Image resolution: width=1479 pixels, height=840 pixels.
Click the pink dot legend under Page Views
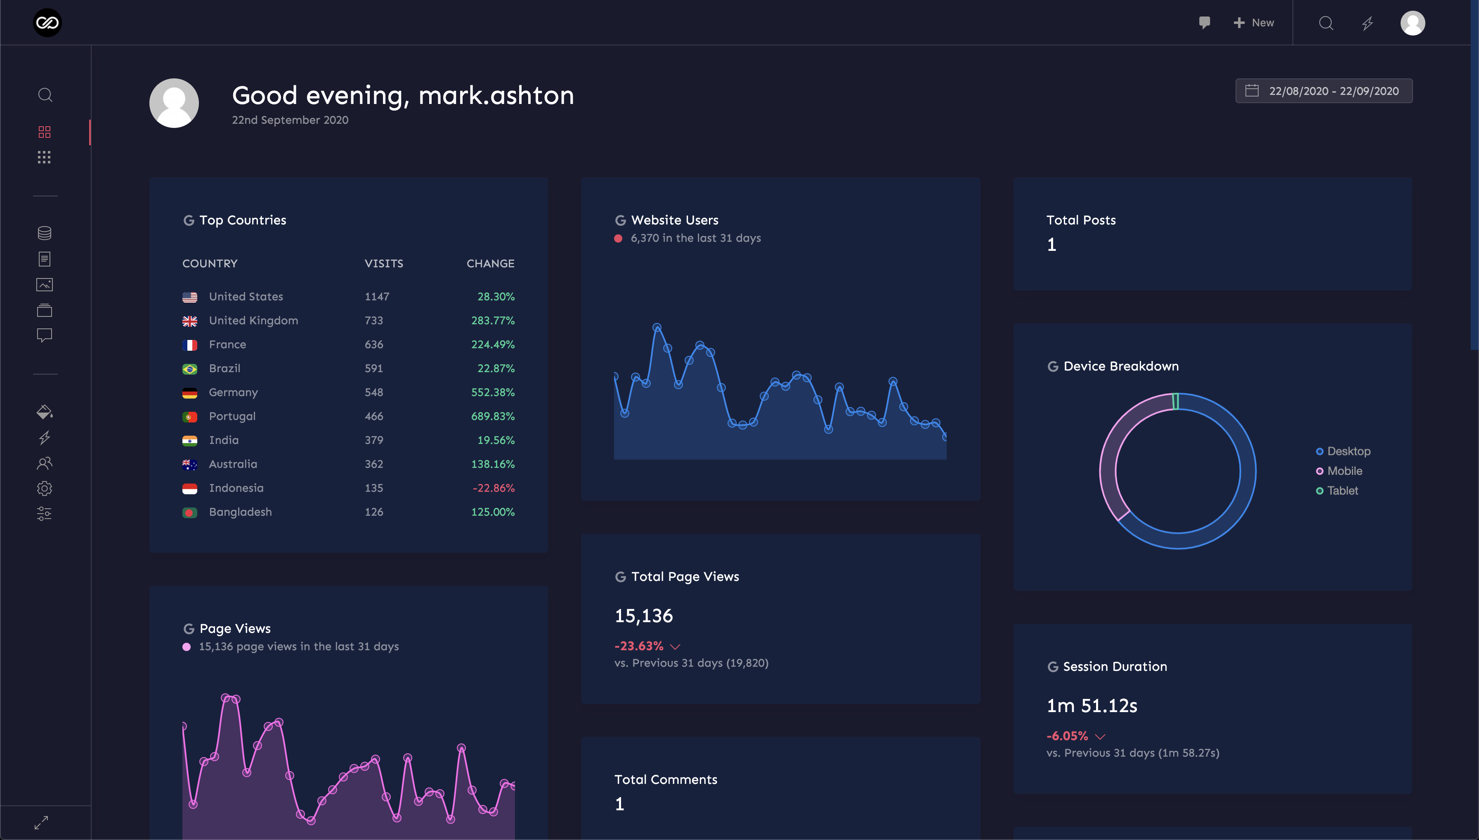187,647
